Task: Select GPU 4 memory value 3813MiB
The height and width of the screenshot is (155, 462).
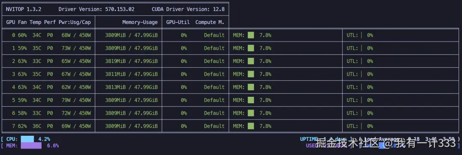Action: click(115, 87)
